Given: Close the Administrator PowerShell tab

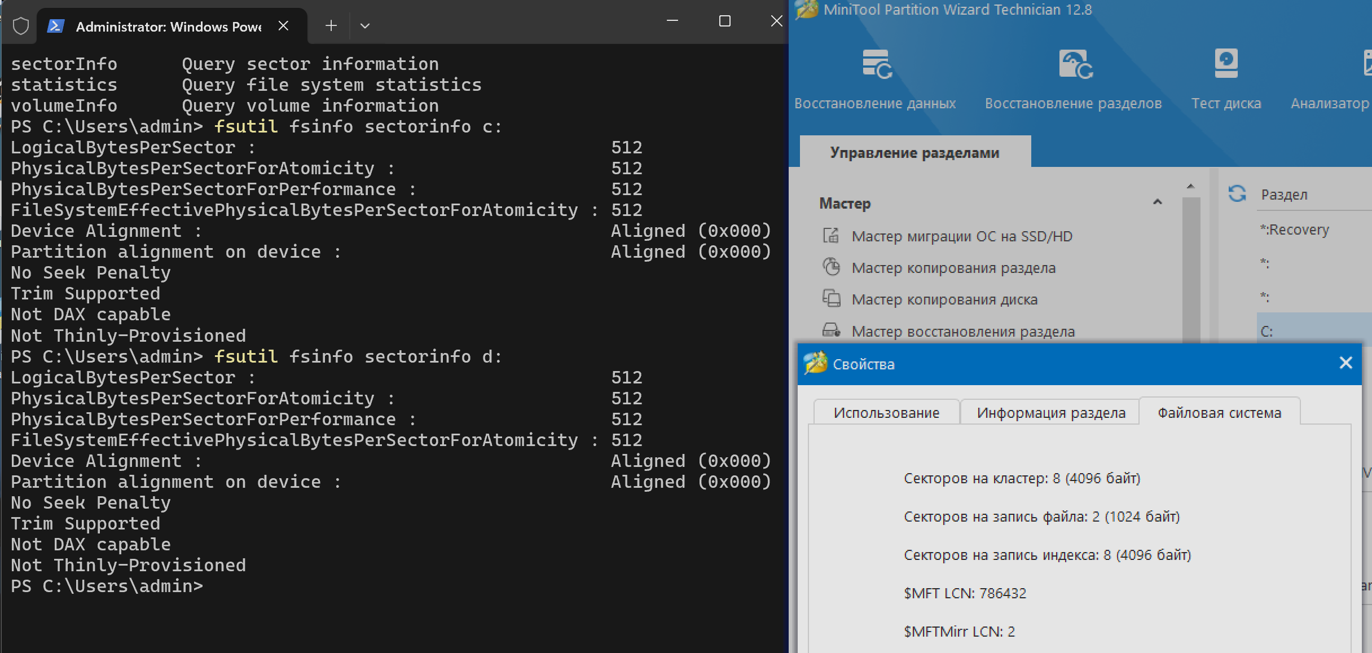Looking at the screenshot, I should 284,26.
